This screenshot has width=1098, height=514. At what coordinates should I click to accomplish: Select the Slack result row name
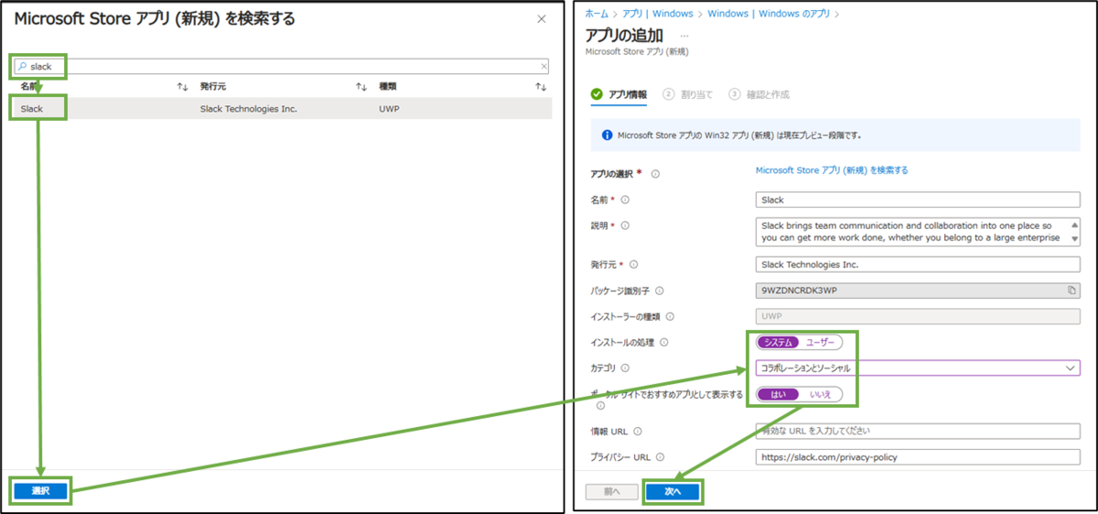point(31,108)
